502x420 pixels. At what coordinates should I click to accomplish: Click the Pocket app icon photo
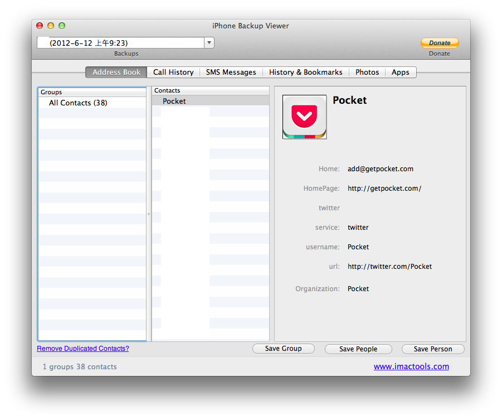[304, 117]
